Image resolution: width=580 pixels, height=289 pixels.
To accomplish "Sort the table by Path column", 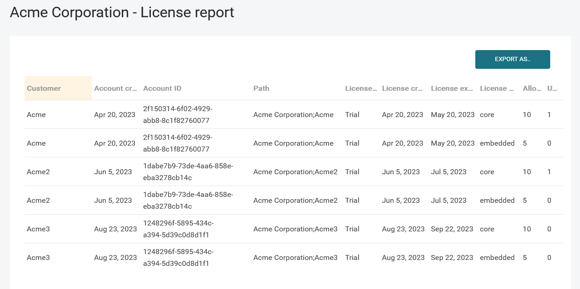I will (x=261, y=88).
